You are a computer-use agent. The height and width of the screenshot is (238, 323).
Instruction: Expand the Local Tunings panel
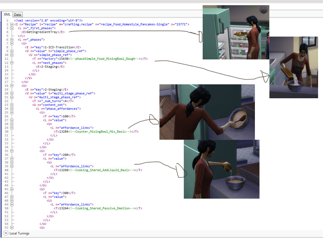click(x=6, y=233)
